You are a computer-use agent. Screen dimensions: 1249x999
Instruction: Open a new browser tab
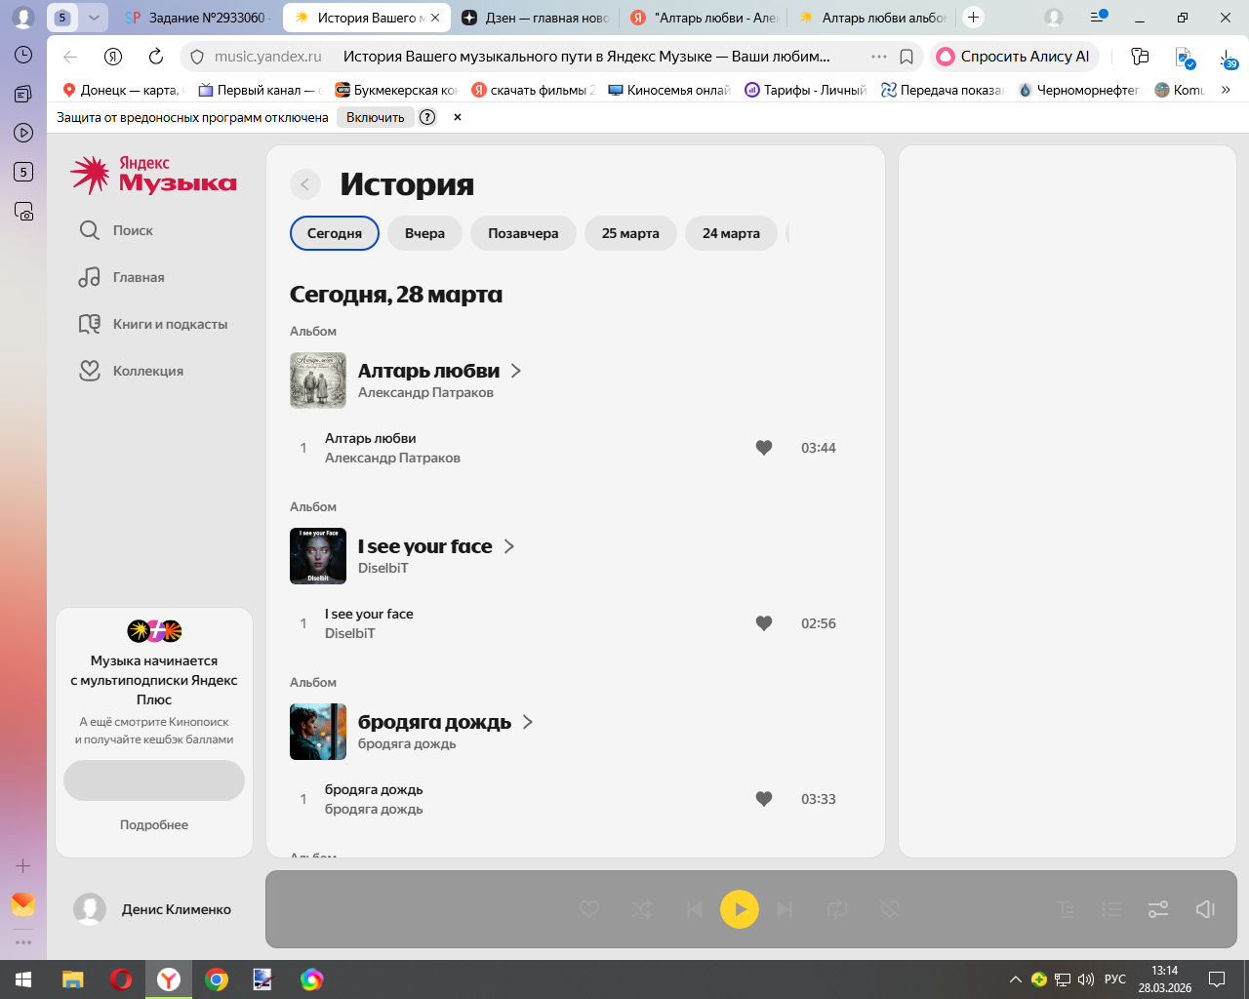pyautogui.click(x=973, y=18)
